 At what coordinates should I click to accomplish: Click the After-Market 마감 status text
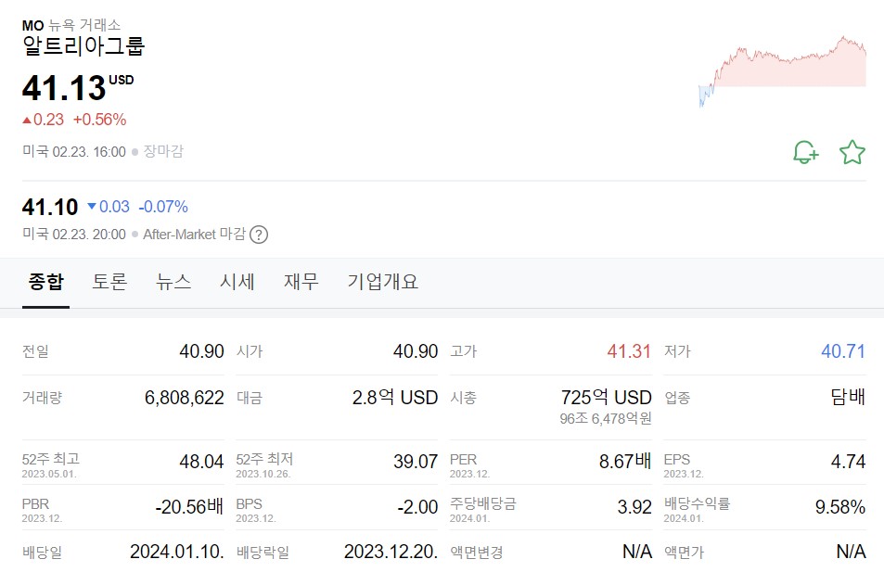pyautogui.click(x=195, y=234)
